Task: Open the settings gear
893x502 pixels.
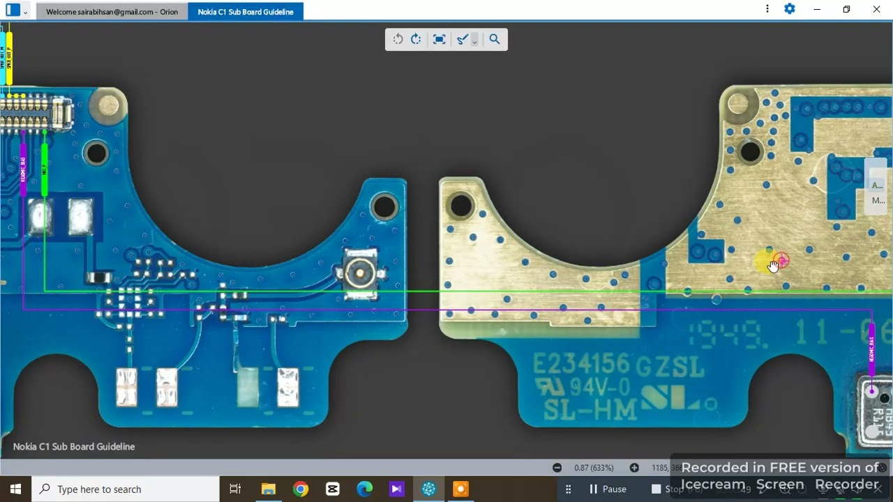Action: click(790, 9)
